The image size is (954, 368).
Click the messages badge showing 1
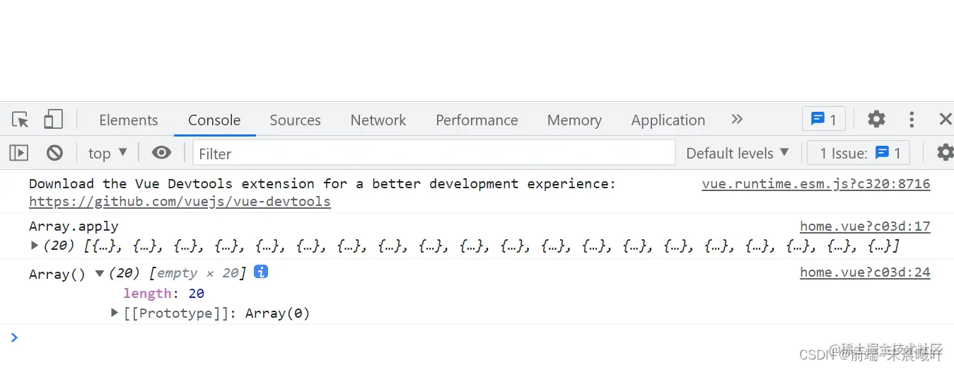coord(824,119)
